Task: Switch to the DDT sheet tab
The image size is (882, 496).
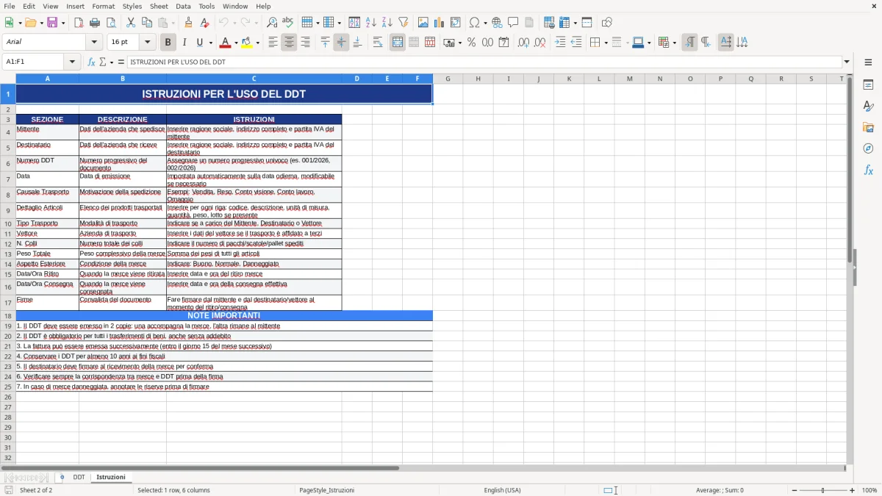Action: tap(79, 476)
